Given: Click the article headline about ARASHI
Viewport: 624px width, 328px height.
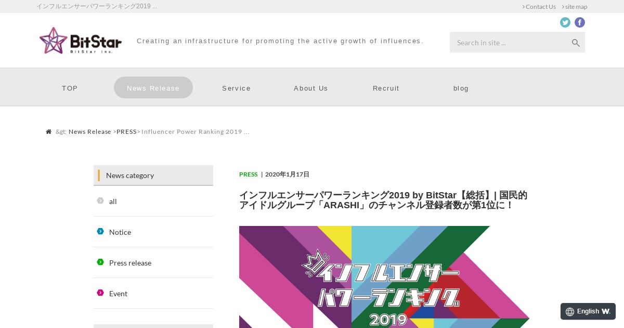Looking at the screenshot, I should click(x=383, y=200).
